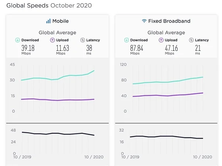Click the Mobile Latency icon
The width and height of the screenshot is (222, 166).
[x=82, y=40]
